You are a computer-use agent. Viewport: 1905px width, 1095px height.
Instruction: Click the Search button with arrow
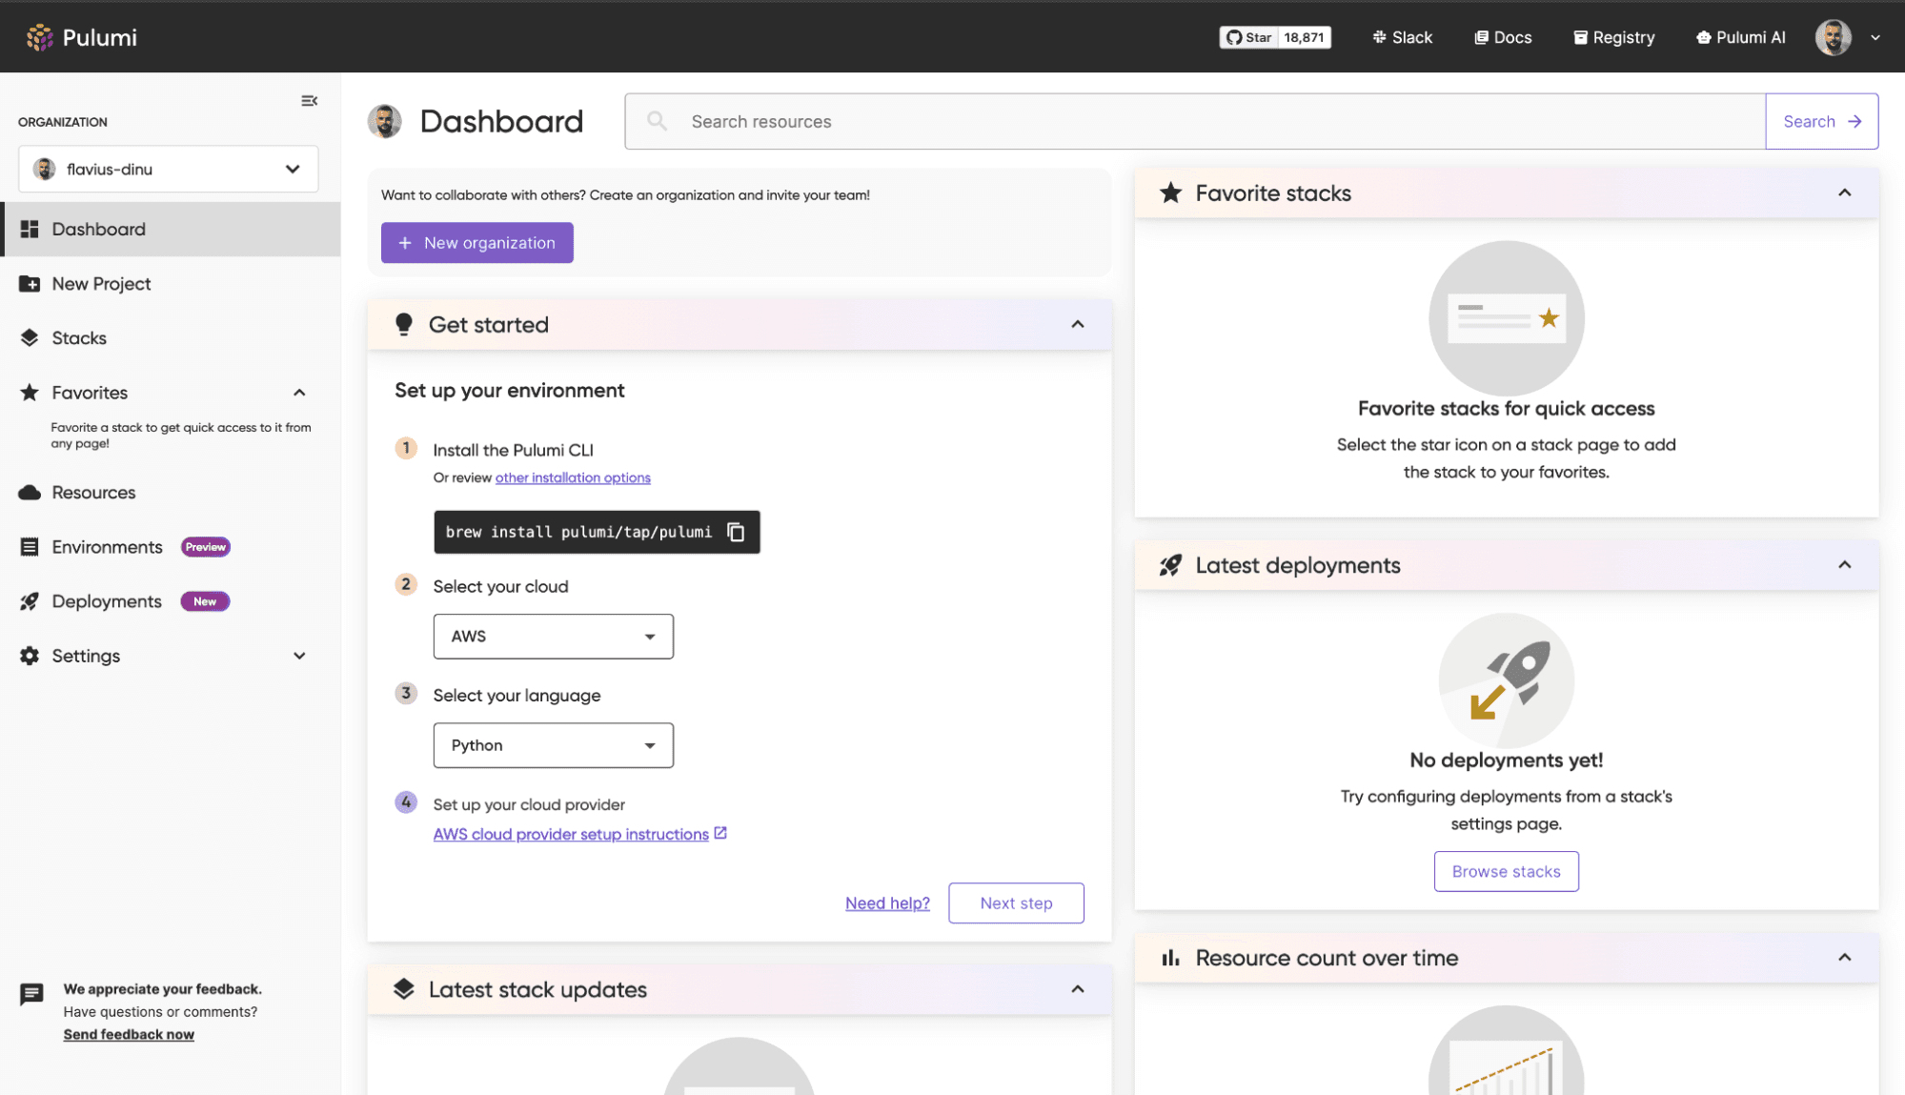coord(1821,121)
